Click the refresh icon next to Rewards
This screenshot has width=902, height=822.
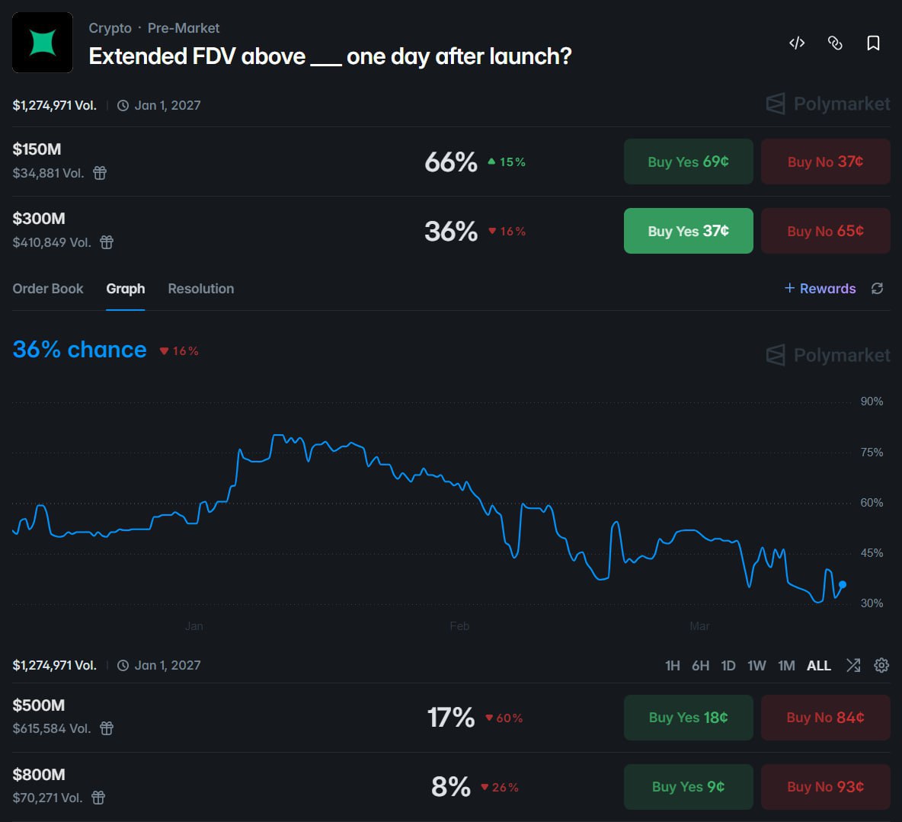click(x=878, y=289)
